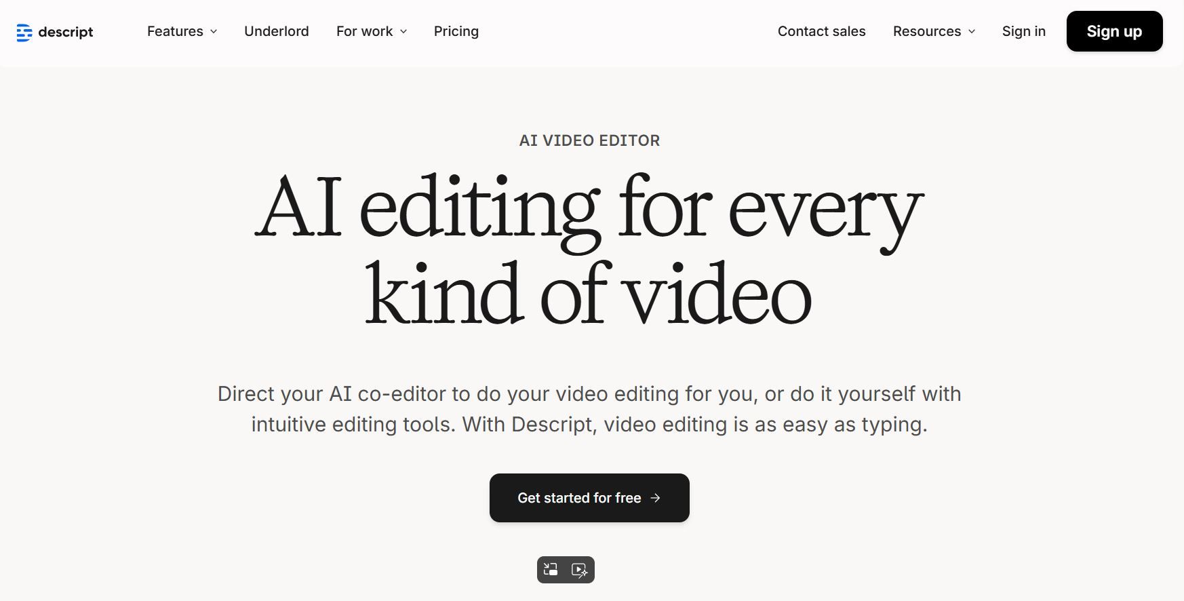Viewport: 1184px width, 601px height.
Task: Click the Contact sales link
Action: [x=821, y=31]
